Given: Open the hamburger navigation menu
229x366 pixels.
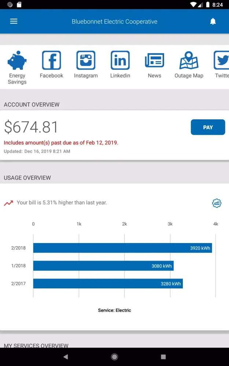Looking at the screenshot, I should [x=14, y=21].
